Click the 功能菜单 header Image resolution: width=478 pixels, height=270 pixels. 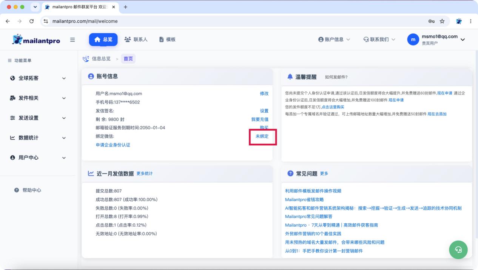(20, 60)
